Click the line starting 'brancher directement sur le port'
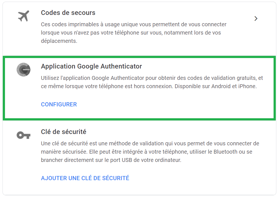 click(x=111, y=160)
